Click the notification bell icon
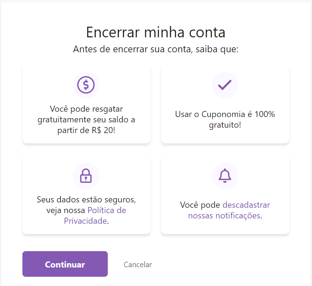 225,176
